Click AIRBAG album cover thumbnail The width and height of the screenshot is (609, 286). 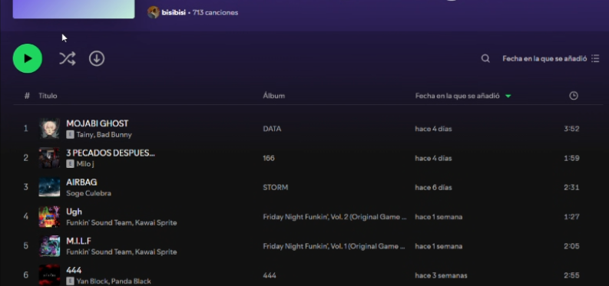(49, 188)
